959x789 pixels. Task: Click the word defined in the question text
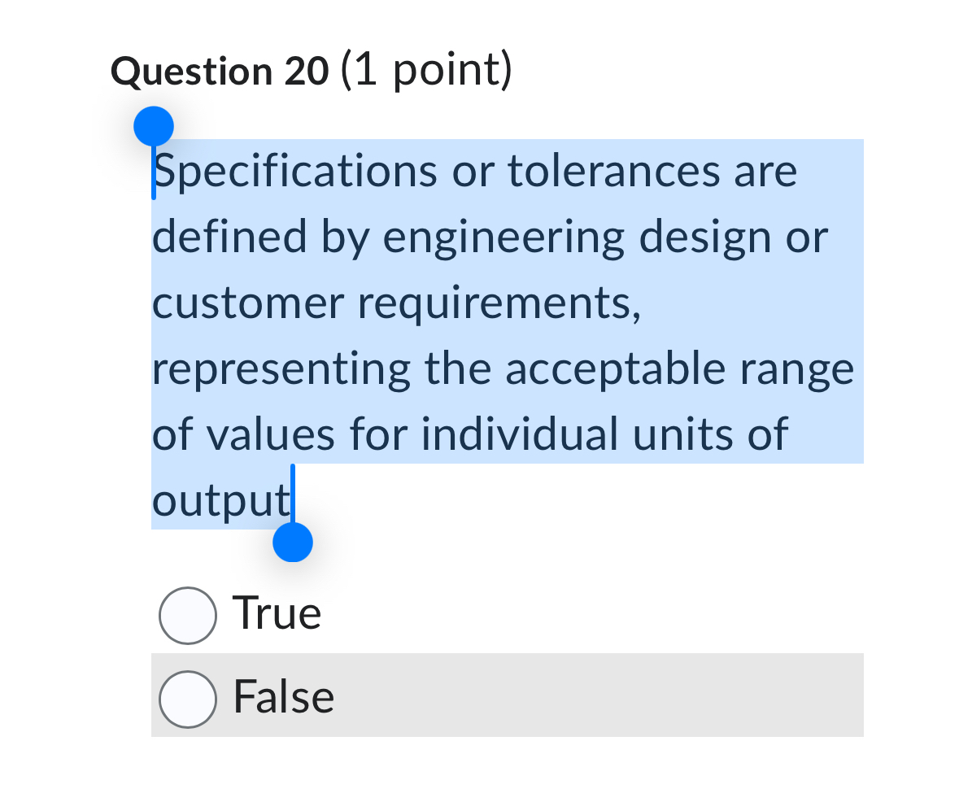[x=228, y=236]
